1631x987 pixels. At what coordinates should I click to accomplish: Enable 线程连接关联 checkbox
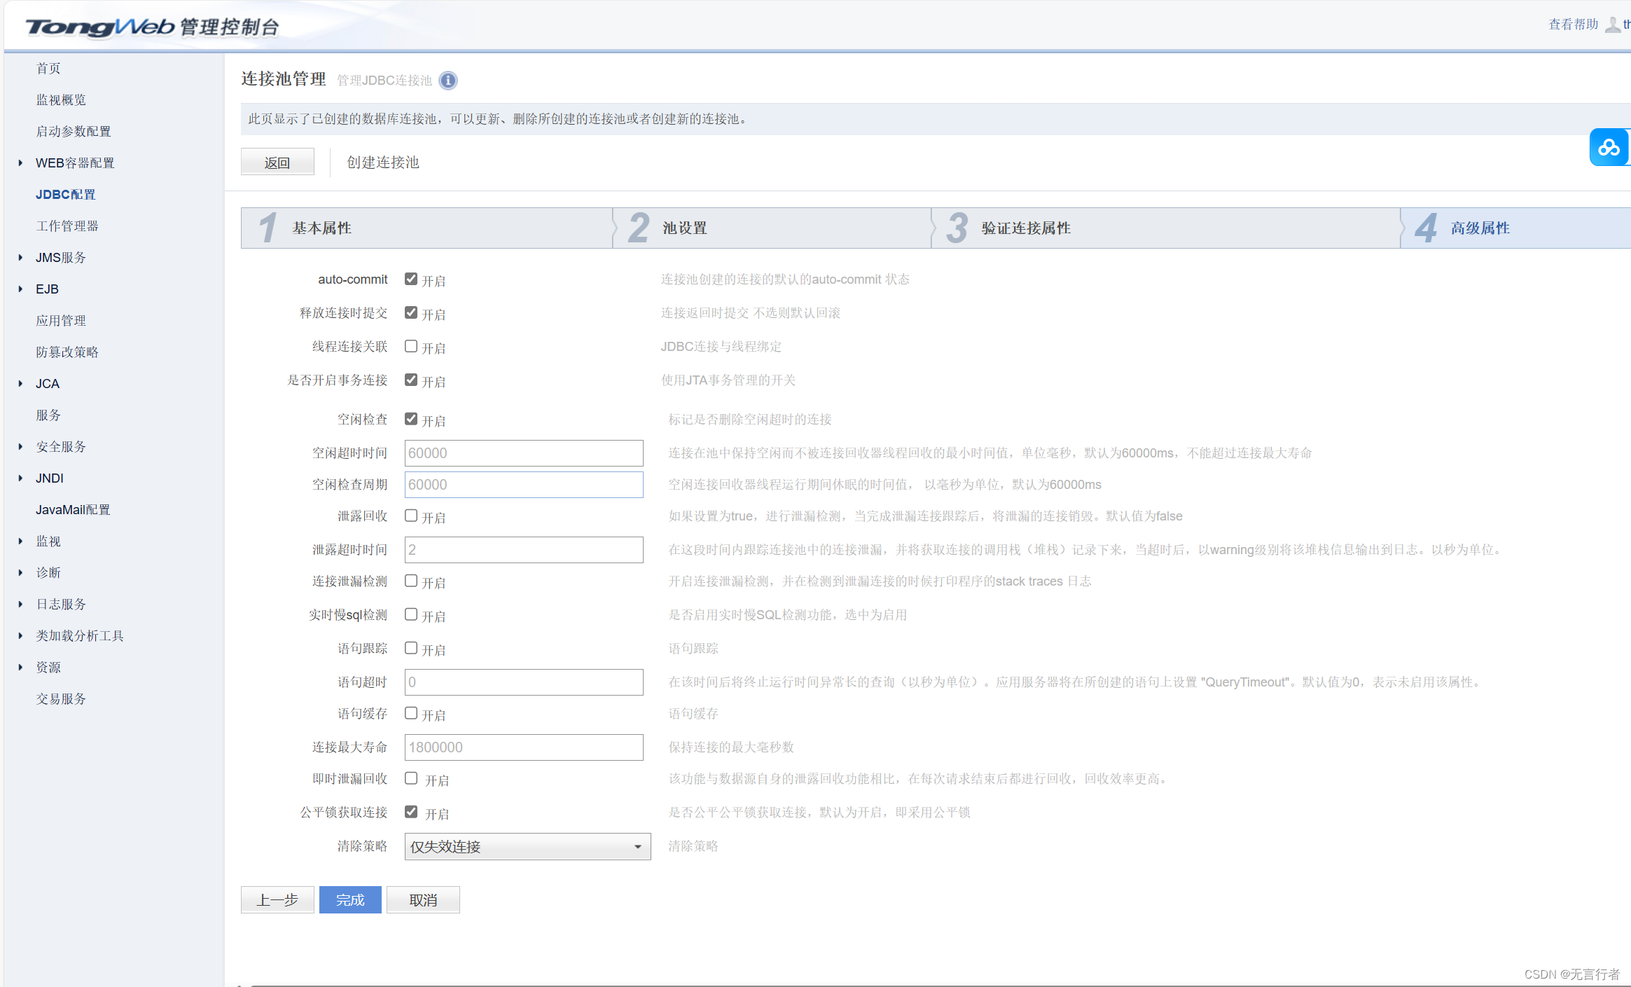pos(411,346)
